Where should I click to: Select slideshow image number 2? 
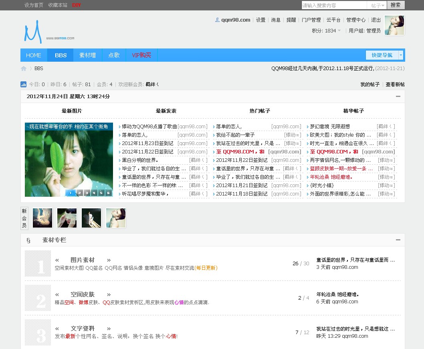click(79, 193)
